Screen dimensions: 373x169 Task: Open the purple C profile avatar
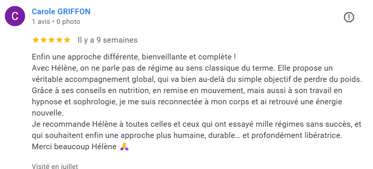click(x=15, y=16)
